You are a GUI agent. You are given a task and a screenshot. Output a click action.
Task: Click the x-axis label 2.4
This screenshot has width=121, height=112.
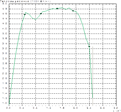89,108
